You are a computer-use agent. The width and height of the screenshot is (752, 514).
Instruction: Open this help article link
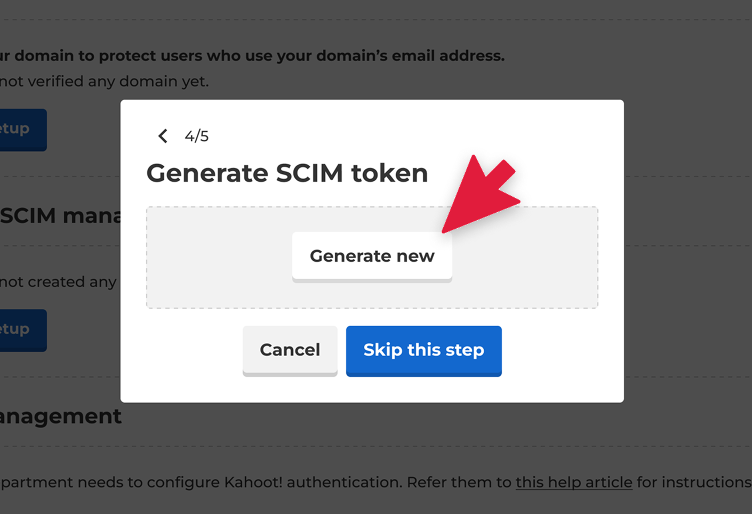573,482
